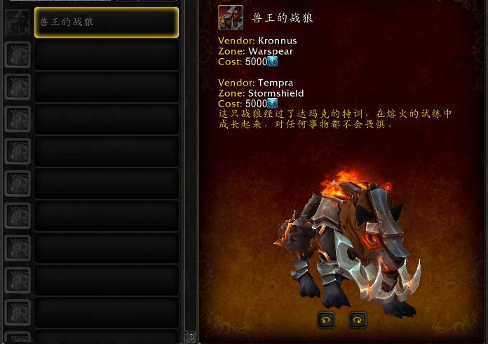Image resolution: width=488 pixels, height=344 pixels.
Task: Select the 兽王的战狼 mount list entry
Action: (107, 22)
